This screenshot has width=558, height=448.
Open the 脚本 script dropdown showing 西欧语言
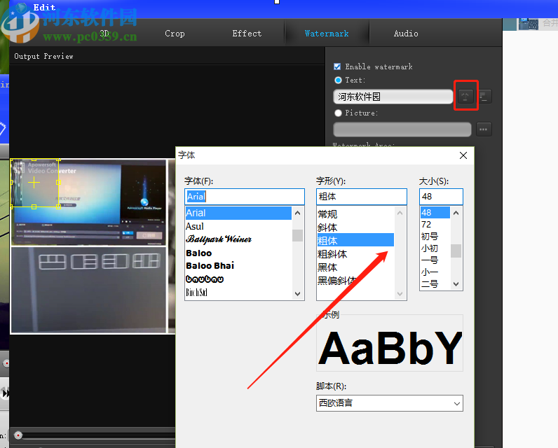tap(389, 403)
